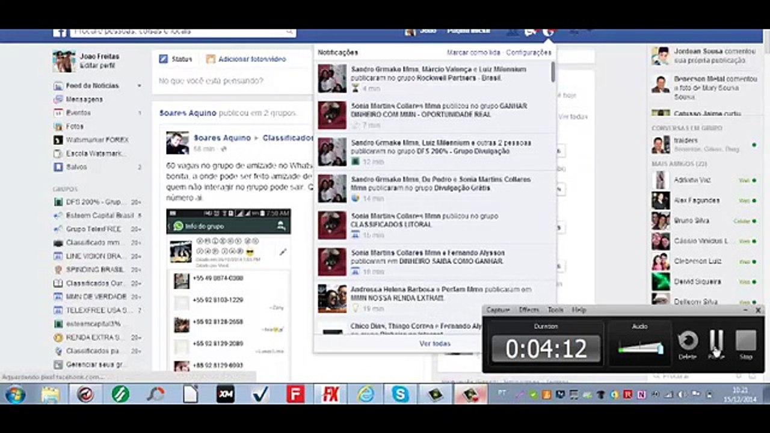Screen dimensions: 770x433
Task: Click the notifications panel scrollbar
Action: (553, 72)
